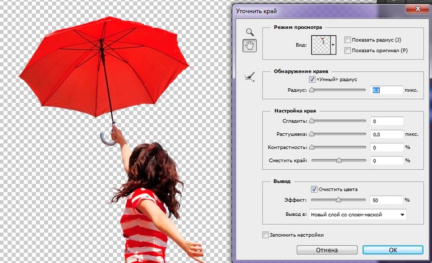
Task: Click the Сместить край slider handle
Action: tap(339, 161)
